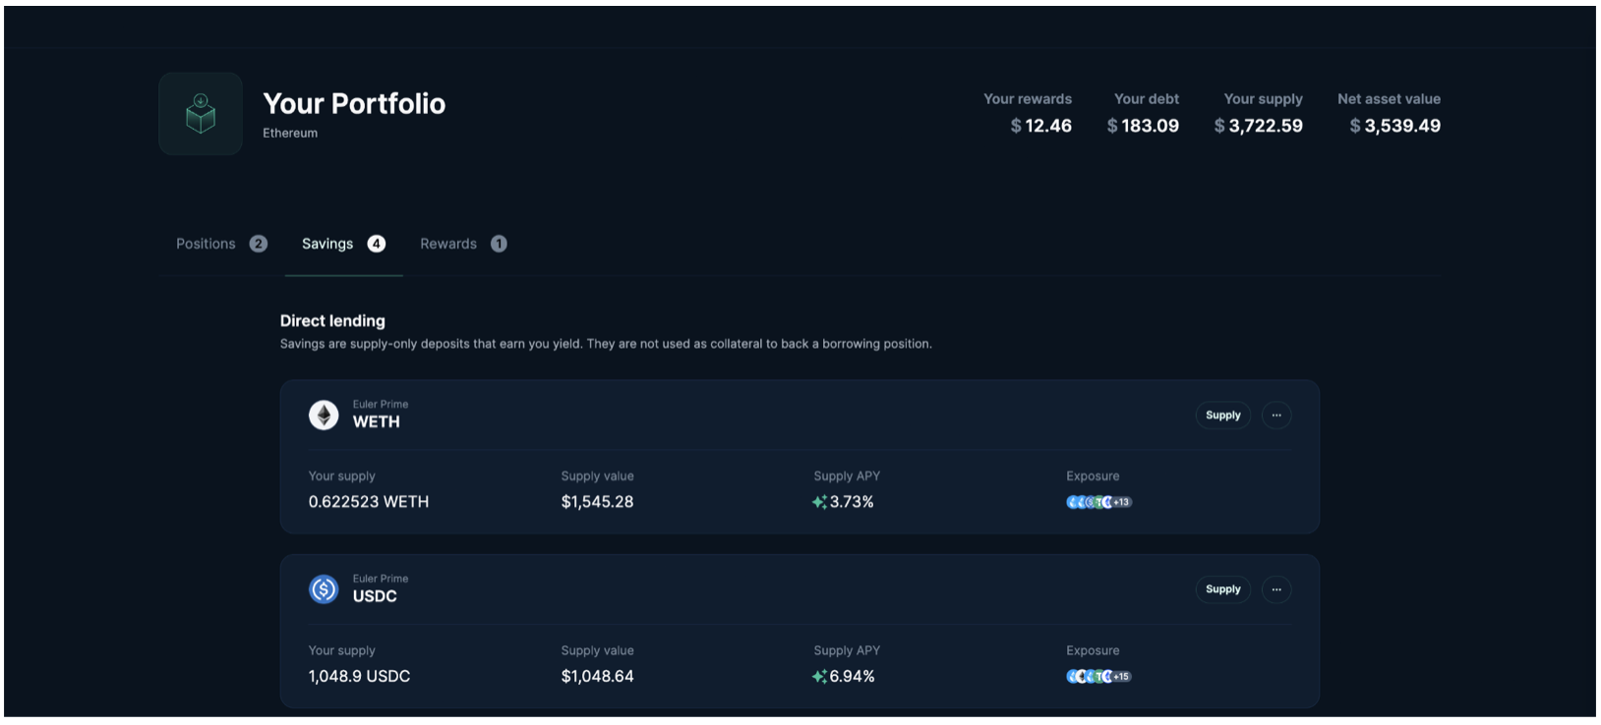Click the Your debt $183.09 value
This screenshot has height=725, width=1601.
(x=1143, y=126)
